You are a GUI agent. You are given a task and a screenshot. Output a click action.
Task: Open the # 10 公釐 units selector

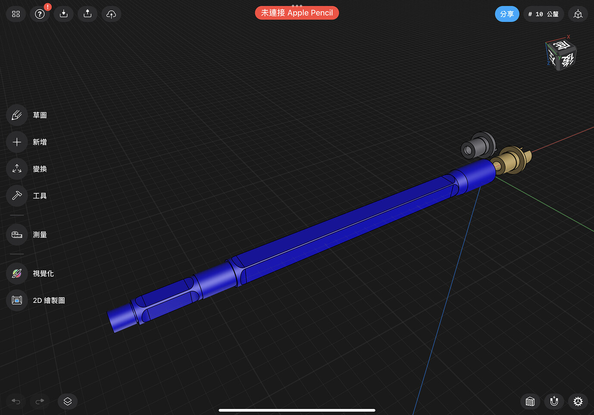coord(544,14)
